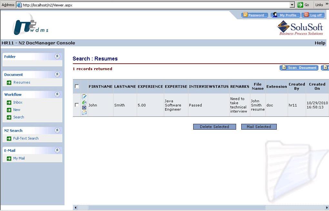This screenshot has height=211, width=329.
Task: Click the green globe icon in John's row
Action: pyautogui.click(x=84, y=103)
